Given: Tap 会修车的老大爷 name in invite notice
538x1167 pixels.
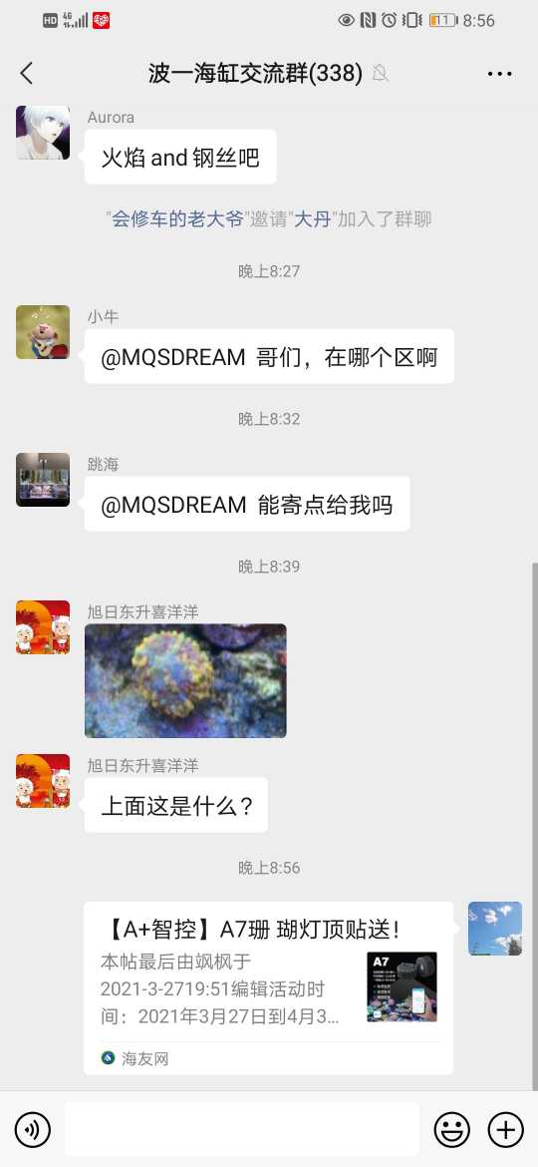Looking at the screenshot, I should point(177,219).
